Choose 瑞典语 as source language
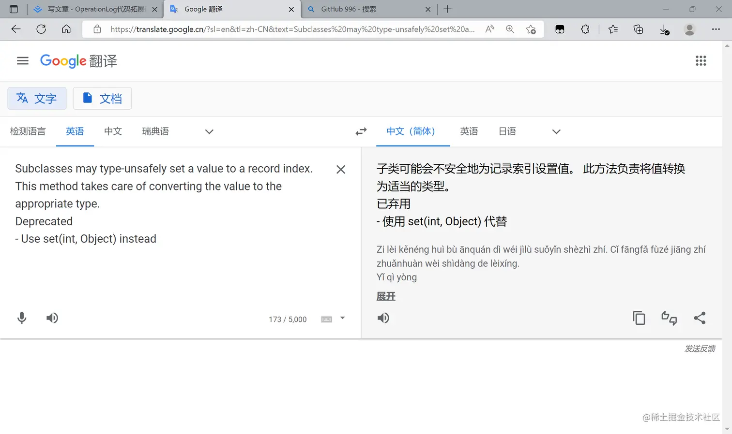Viewport: 732px width, 434px height. click(x=155, y=131)
